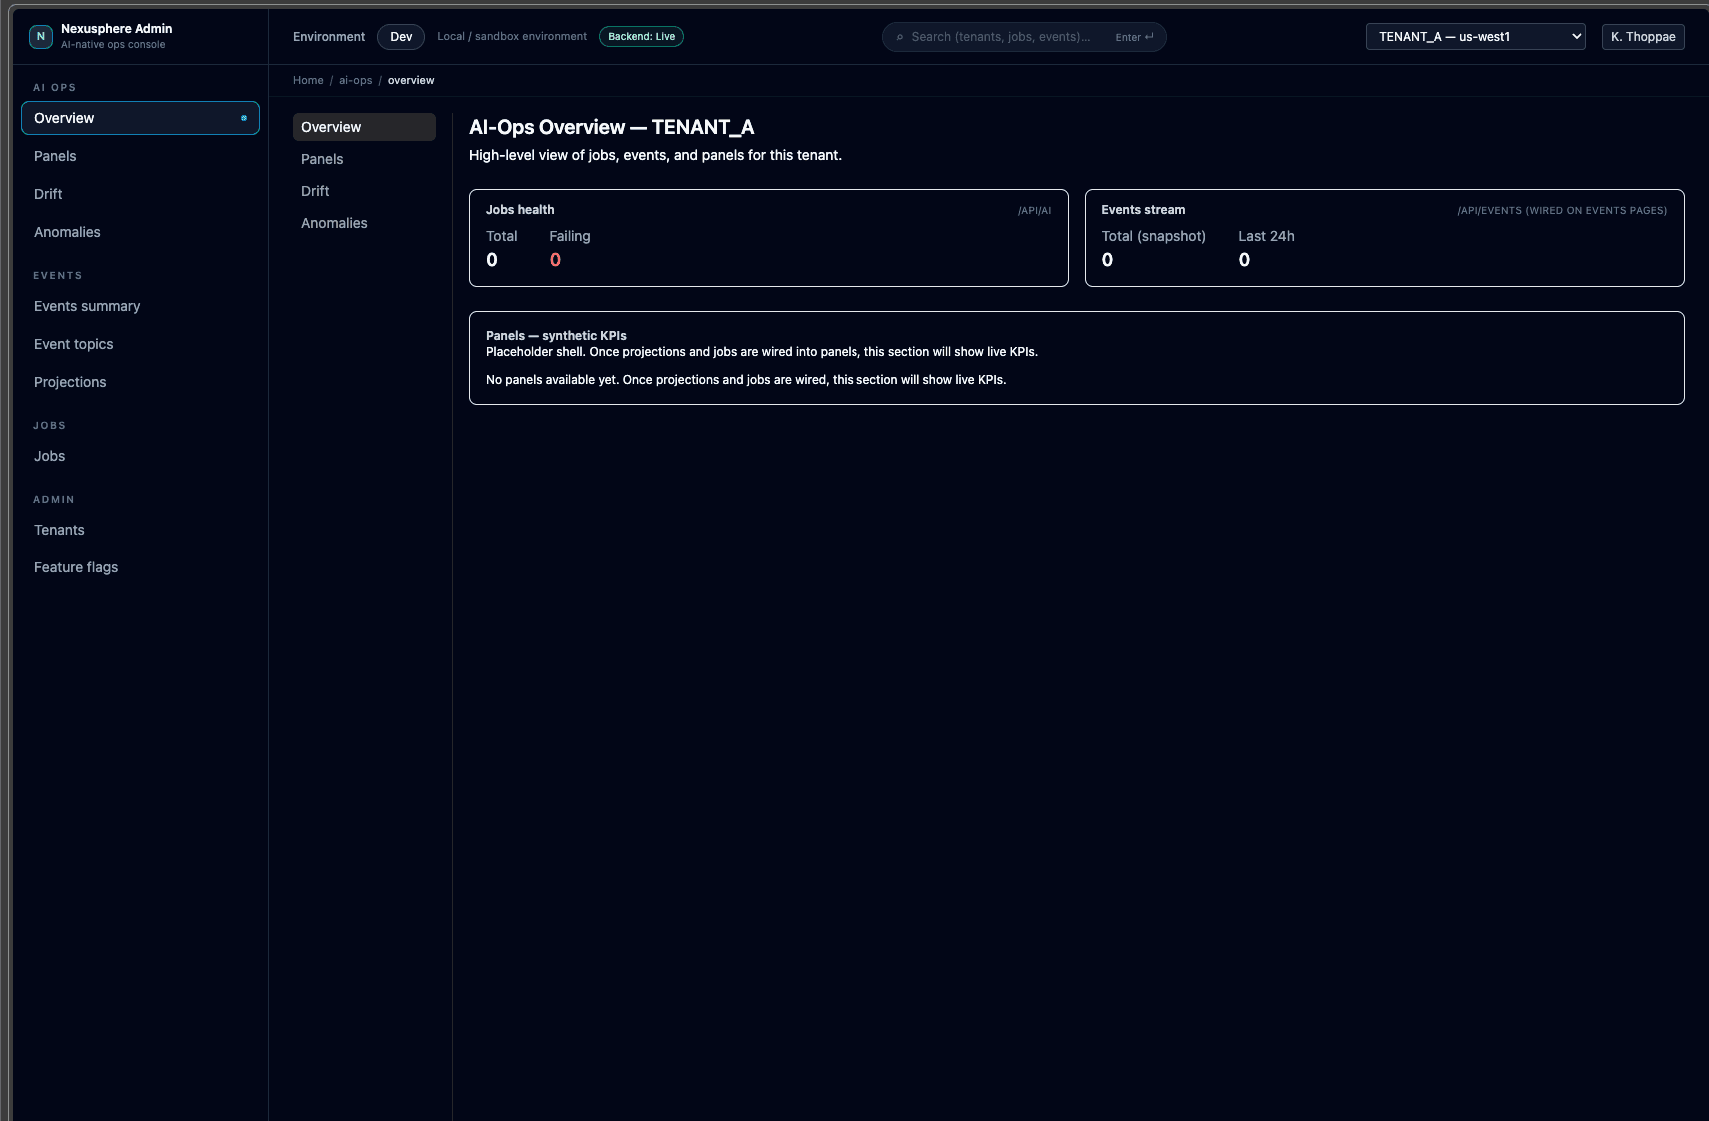Navigate to Event topics in sidebar
1709x1121 pixels.
pos(73,344)
